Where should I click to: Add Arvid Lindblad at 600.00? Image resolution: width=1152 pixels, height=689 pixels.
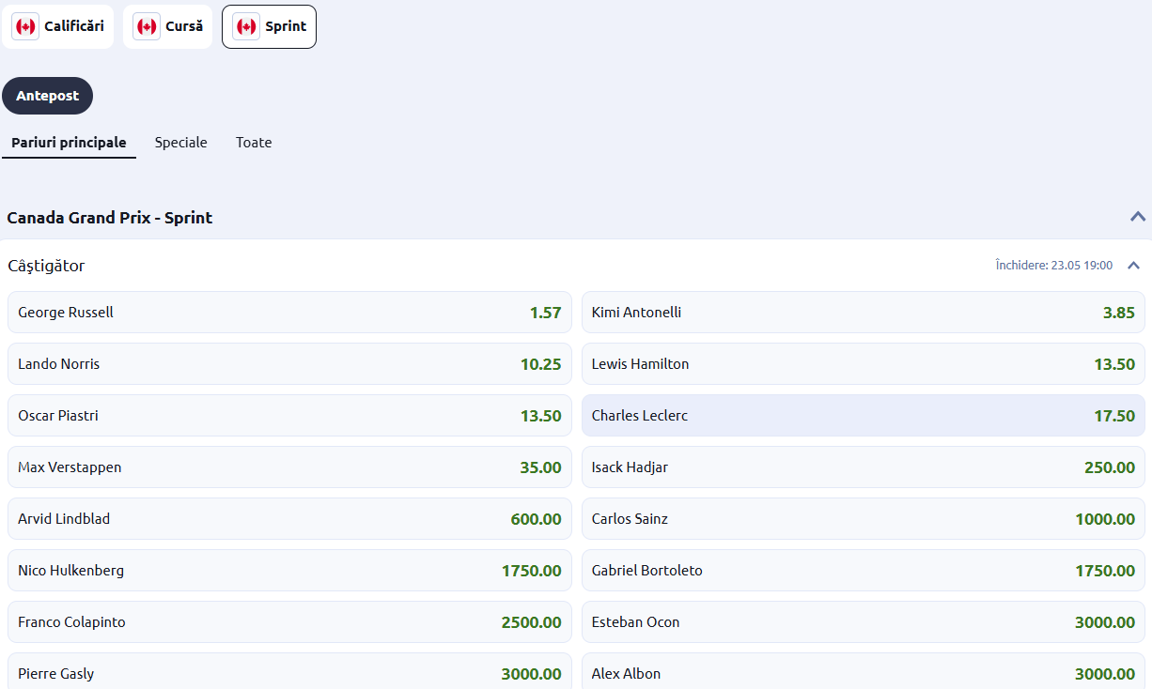click(289, 519)
